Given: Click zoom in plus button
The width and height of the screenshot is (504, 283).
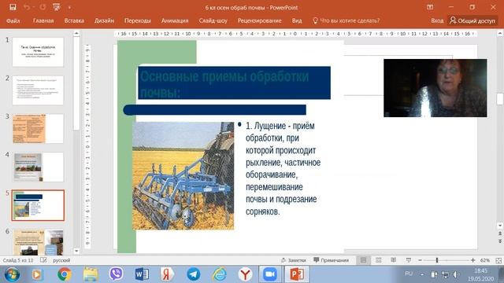Looking at the screenshot, I should pos(472,260).
